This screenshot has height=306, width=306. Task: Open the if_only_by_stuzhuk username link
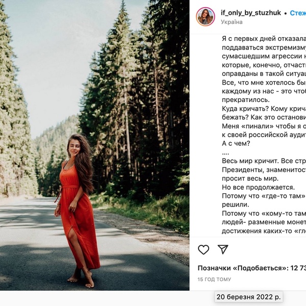point(250,13)
